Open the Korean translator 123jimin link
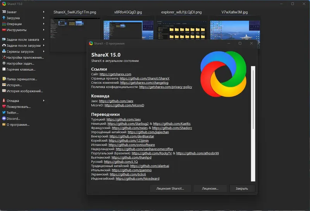 click(x=129, y=140)
